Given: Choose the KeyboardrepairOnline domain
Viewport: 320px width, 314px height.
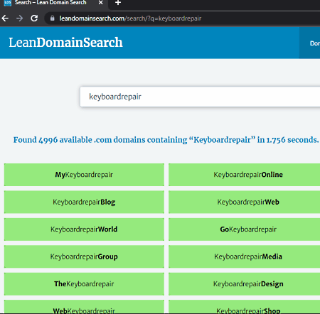Looking at the screenshot, I should (x=244, y=175).
